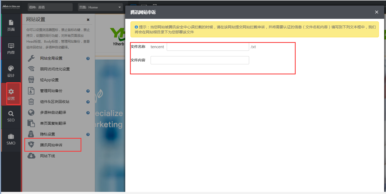Image resolution: width=386 pixels, height=194 pixels.
Task: Click the 文件名称 text input field
Action: coord(208,47)
